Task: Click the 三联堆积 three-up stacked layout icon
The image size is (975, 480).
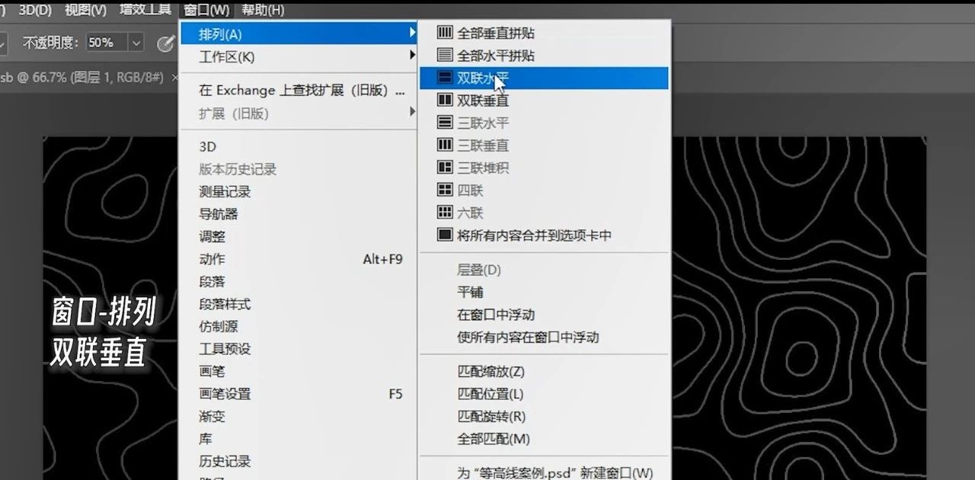Action: coord(446,168)
